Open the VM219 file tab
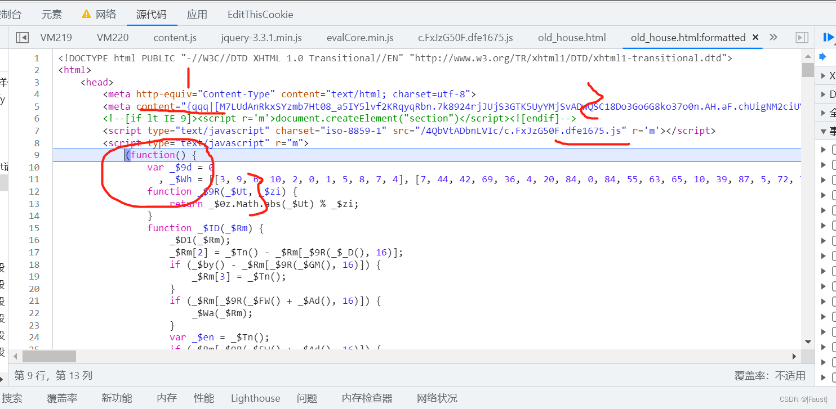The image size is (836, 409). (x=56, y=38)
